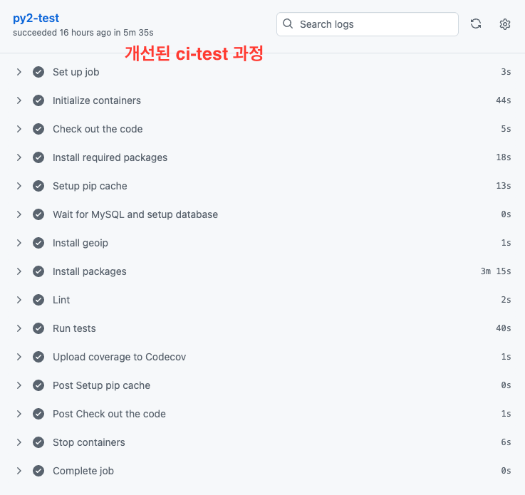
Task: Click success checkmark beside Run tests
Action: (x=38, y=328)
